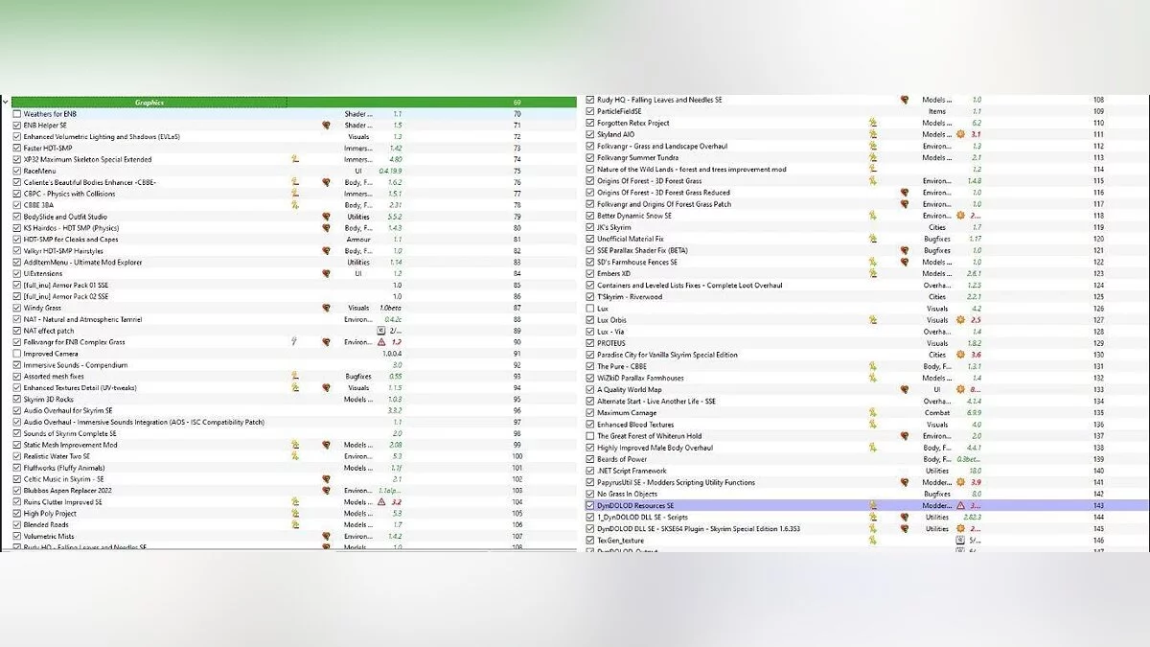The width and height of the screenshot is (1150, 647).
Task: Click the note icon on NAT effect patch row
Action: pyautogui.click(x=381, y=331)
